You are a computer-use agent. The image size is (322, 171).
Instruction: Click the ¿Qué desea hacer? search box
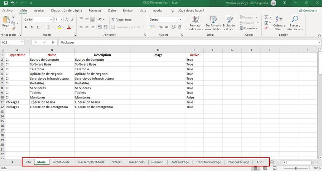(191, 10)
